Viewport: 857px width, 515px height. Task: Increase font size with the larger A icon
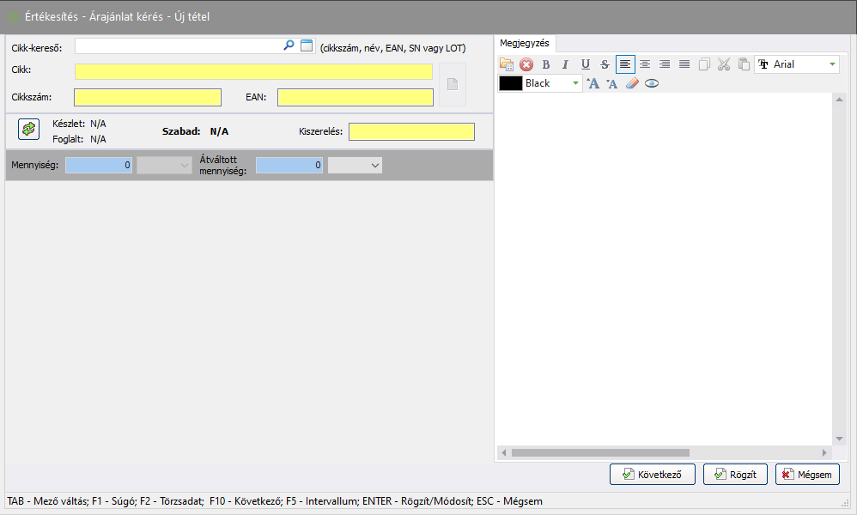click(593, 83)
